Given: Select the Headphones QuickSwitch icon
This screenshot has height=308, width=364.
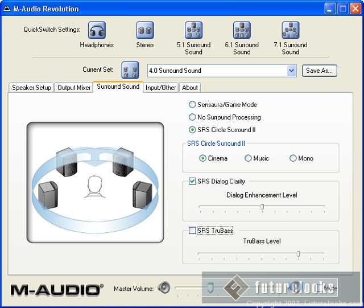Looking at the screenshot, I should click(97, 30).
